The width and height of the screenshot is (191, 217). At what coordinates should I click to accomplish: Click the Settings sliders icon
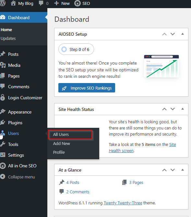[x=3, y=155]
